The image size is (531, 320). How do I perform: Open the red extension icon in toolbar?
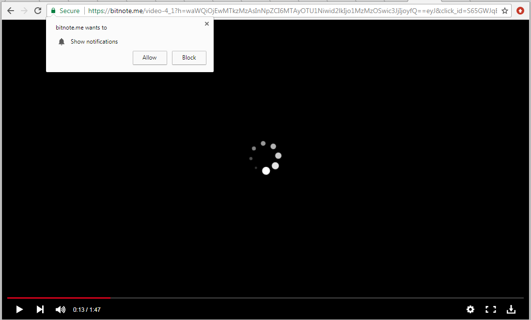coord(520,11)
